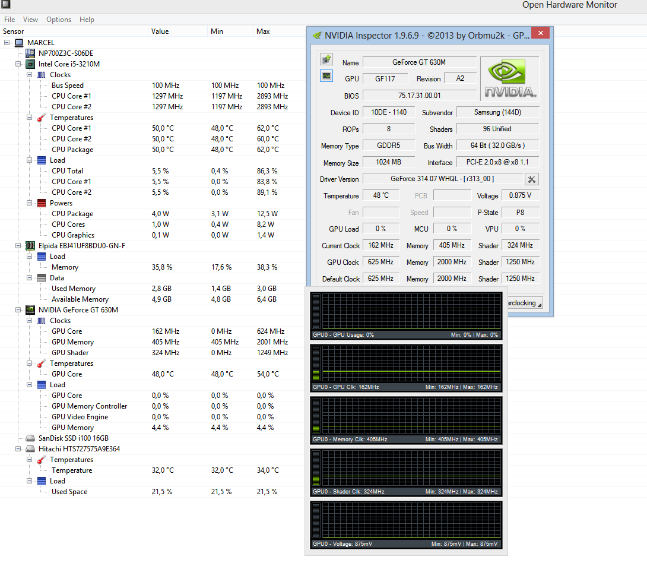Click the Data group icon under Elpida
Screen dimensions: 647x566
click(x=42, y=278)
